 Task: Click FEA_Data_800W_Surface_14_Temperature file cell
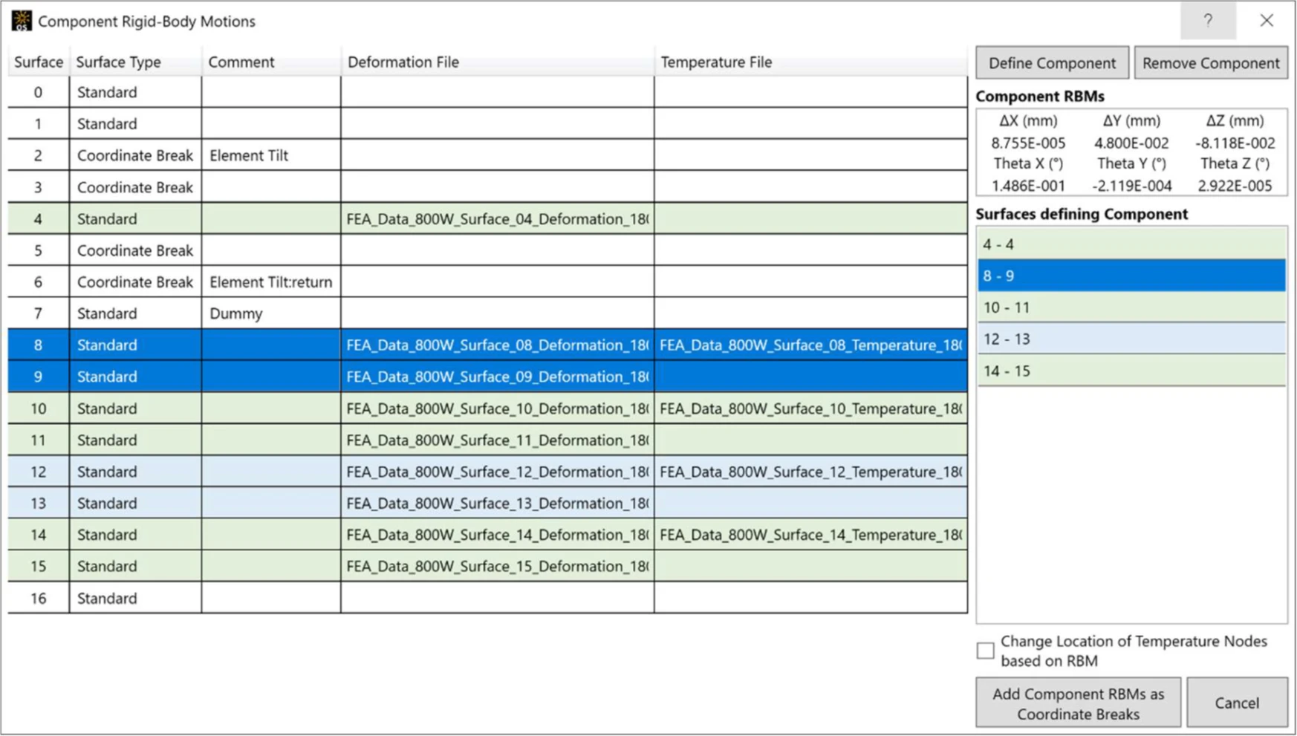pyautogui.click(x=811, y=534)
